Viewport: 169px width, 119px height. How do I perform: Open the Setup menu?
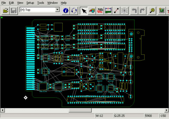[30, 2]
